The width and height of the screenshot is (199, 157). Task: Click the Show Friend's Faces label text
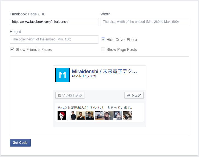pyautogui.click(x=34, y=49)
